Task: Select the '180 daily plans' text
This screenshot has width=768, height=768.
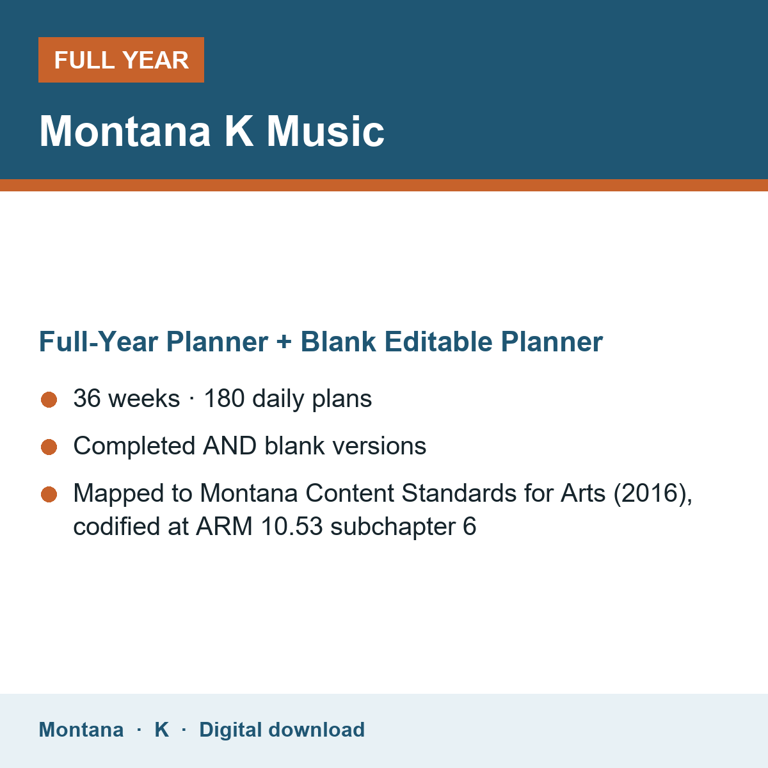Action: pyautogui.click(x=287, y=399)
